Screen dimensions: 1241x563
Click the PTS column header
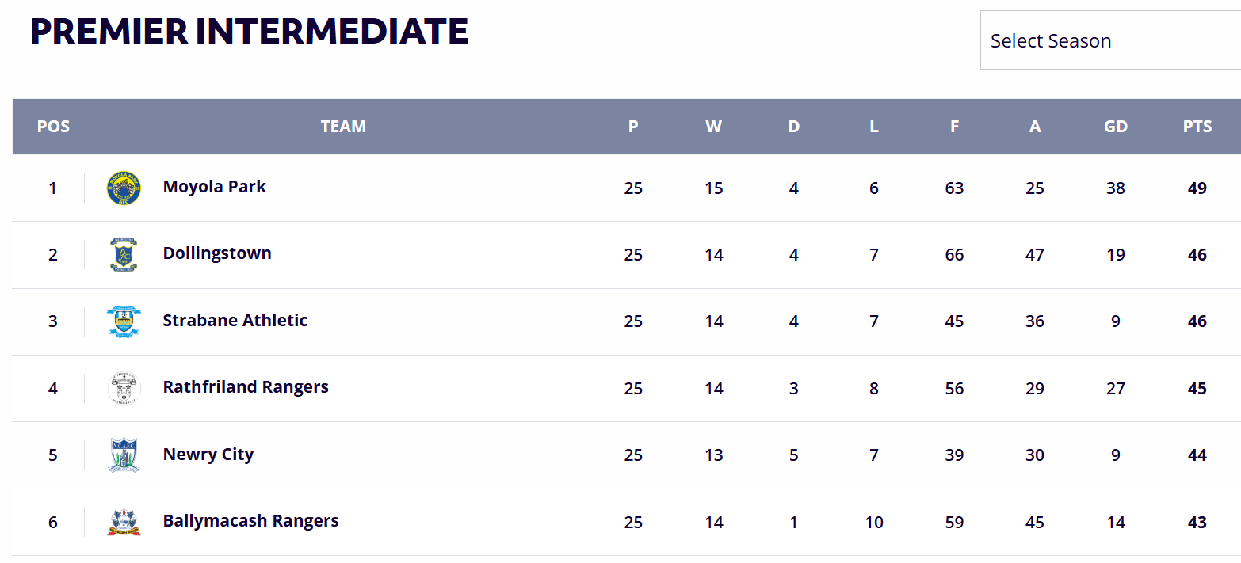click(x=1197, y=127)
